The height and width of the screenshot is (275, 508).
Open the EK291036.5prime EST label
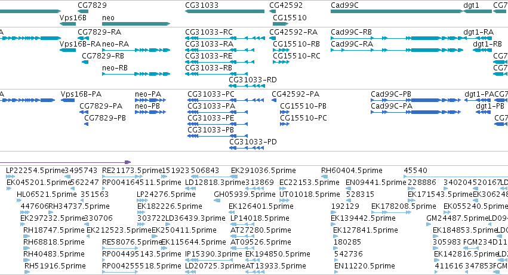pyautogui.click(x=263, y=171)
